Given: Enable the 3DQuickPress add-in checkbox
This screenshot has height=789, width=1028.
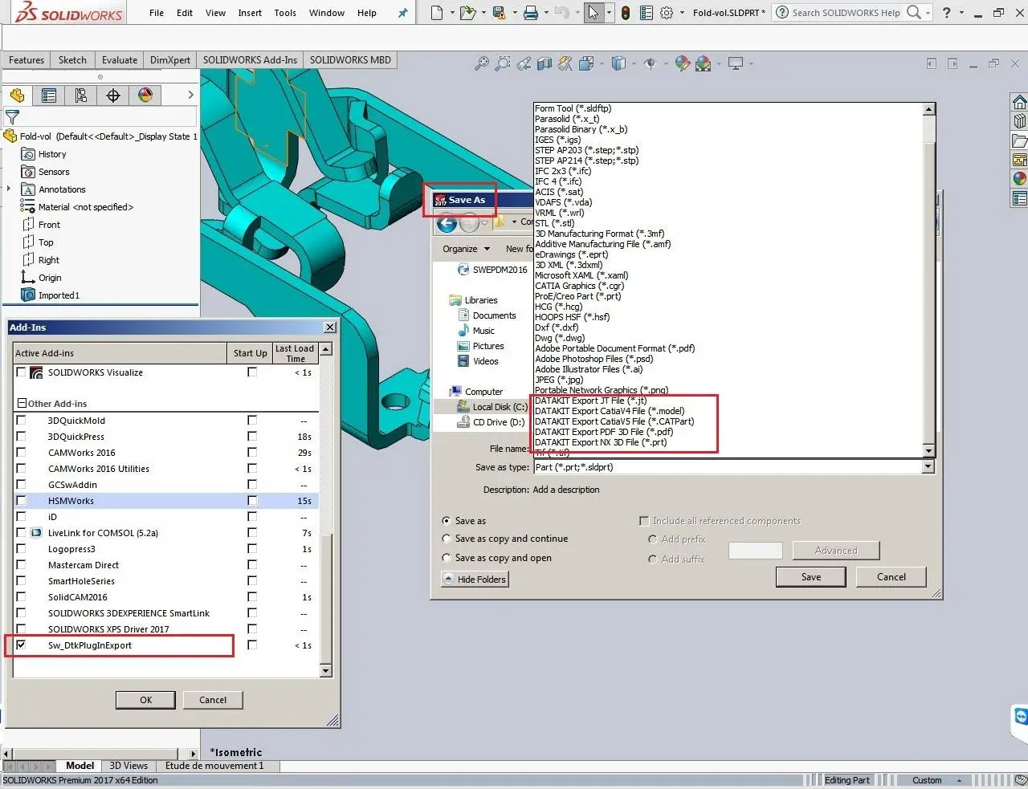Looking at the screenshot, I should 21,436.
